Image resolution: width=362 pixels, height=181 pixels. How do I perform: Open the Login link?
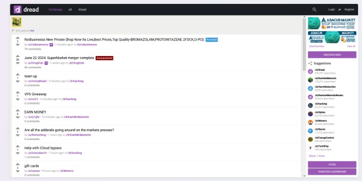click(331, 10)
